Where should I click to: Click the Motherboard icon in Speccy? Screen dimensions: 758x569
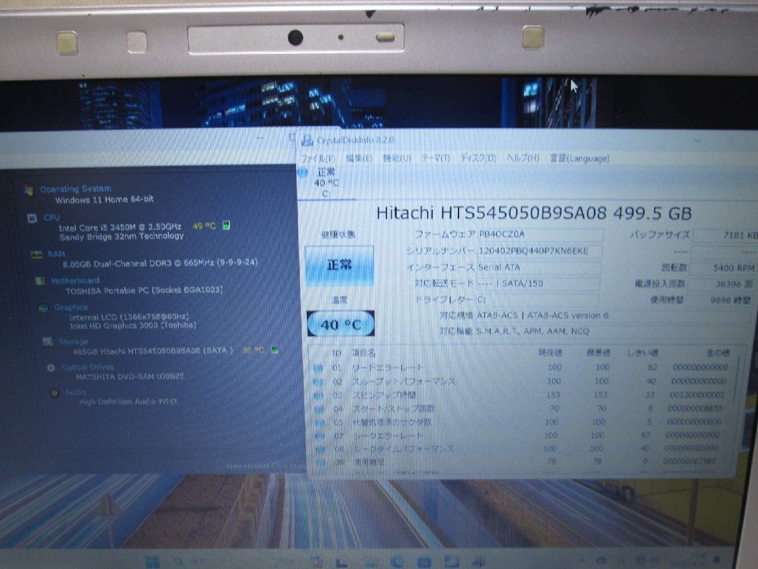39,281
